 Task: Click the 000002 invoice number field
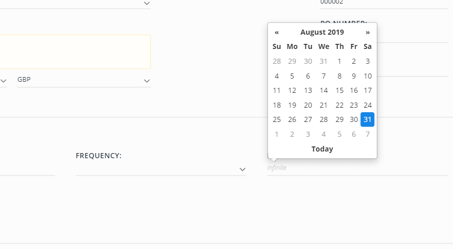click(x=384, y=4)
